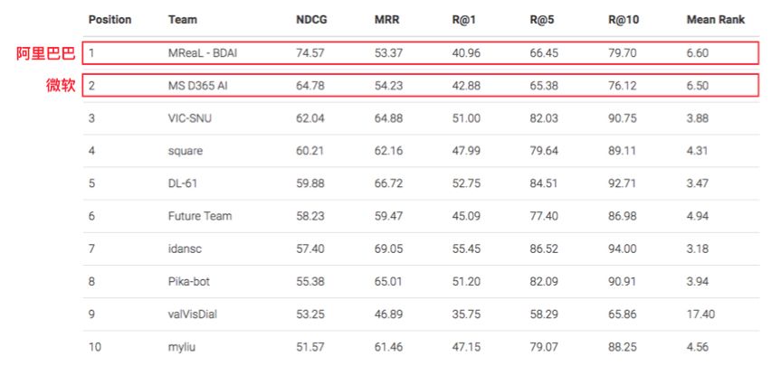
Task: Select the Mean Rank column header
Action: click(x=715, y=19)
